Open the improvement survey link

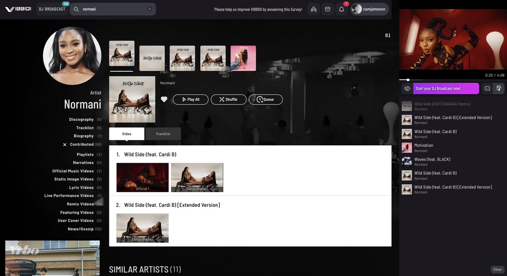coord(258,9)
